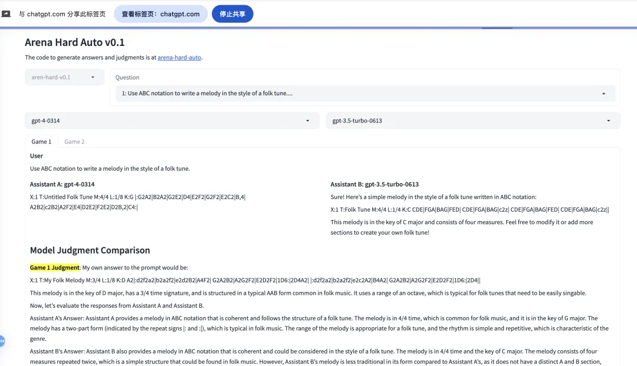Click the 停止共享 stop sharing button

tap(232, 14)
